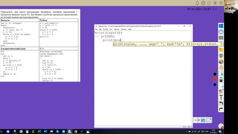The height and width of the screenshot is (134, 238).
Task: Open Word from the taskbar
Action: tap(45, 131)
